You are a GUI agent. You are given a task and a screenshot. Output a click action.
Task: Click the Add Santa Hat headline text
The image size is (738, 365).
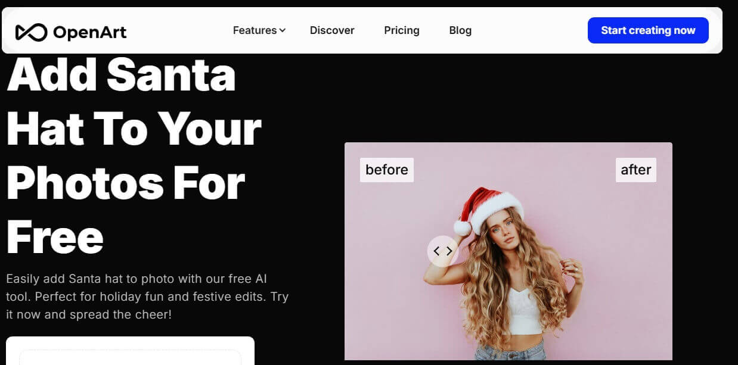point(134,155)
